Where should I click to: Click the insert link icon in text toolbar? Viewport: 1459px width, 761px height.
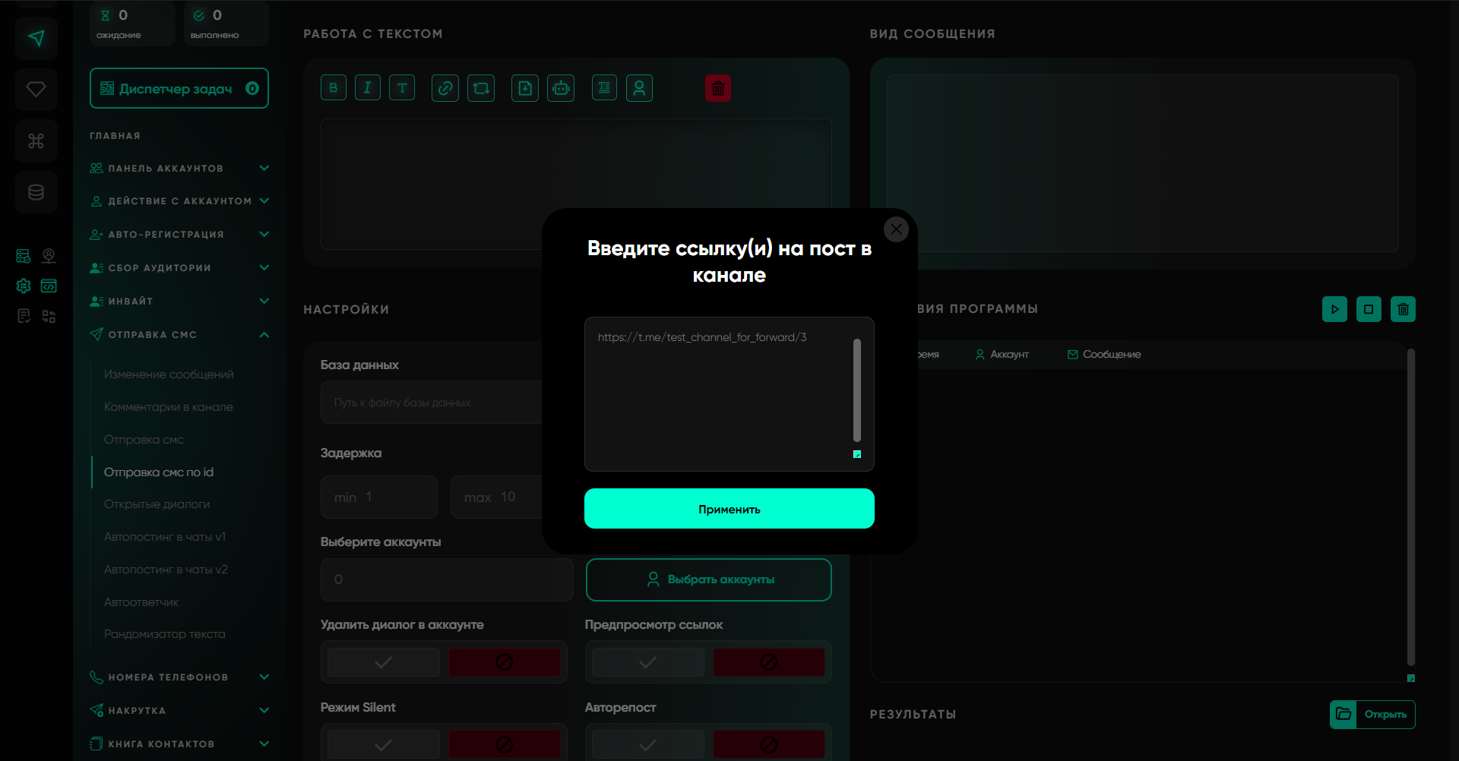point(445,88)
